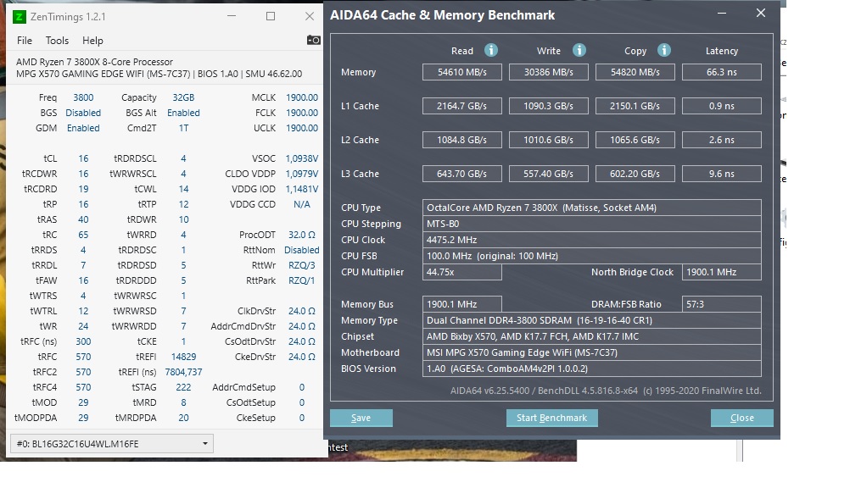Click the BIOS Version field 1.A0 AGESA
Viewport: 850px width, 499px height.
coord(592,369)
